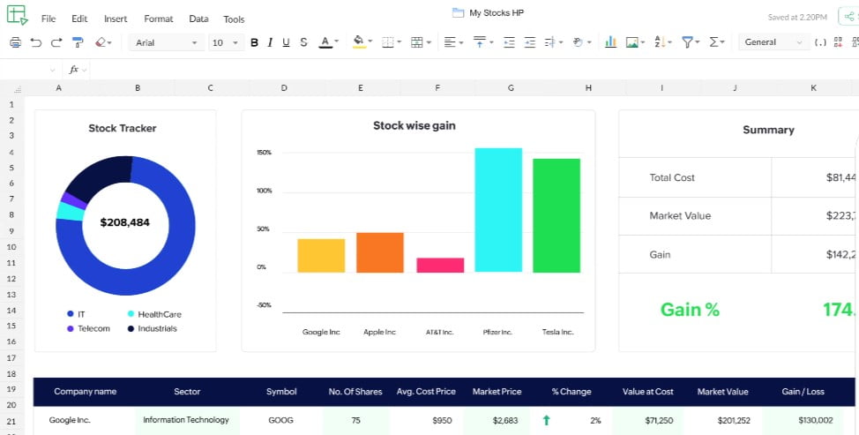
Task: Click the Gain / Loss table header
Action: coord(803,392)
